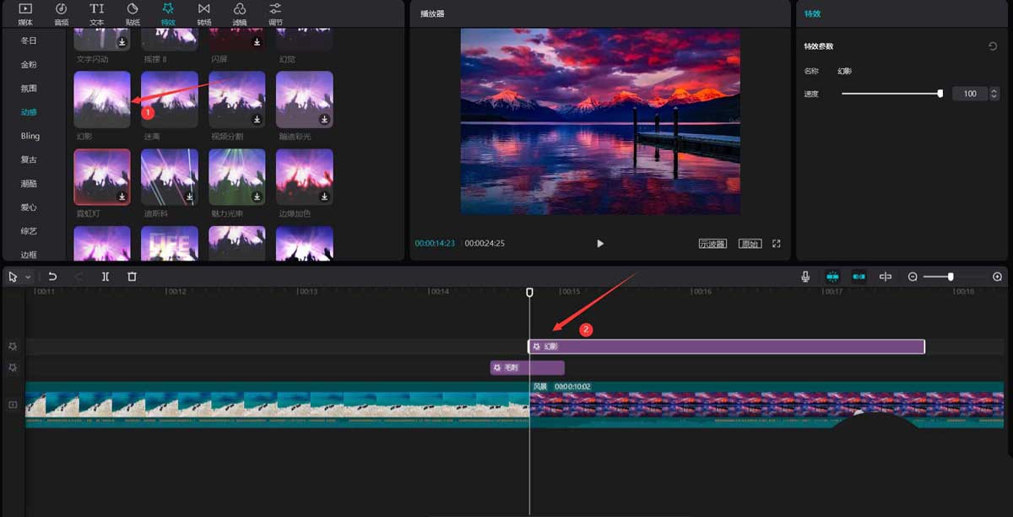The width and height of the screenshot is (1013, 517).
Task: Toggle the timeline auto-link button
Action: pos(859,277)
